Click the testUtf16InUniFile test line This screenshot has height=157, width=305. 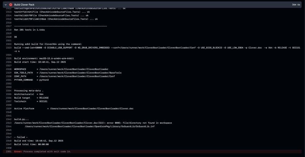[52, 12]
